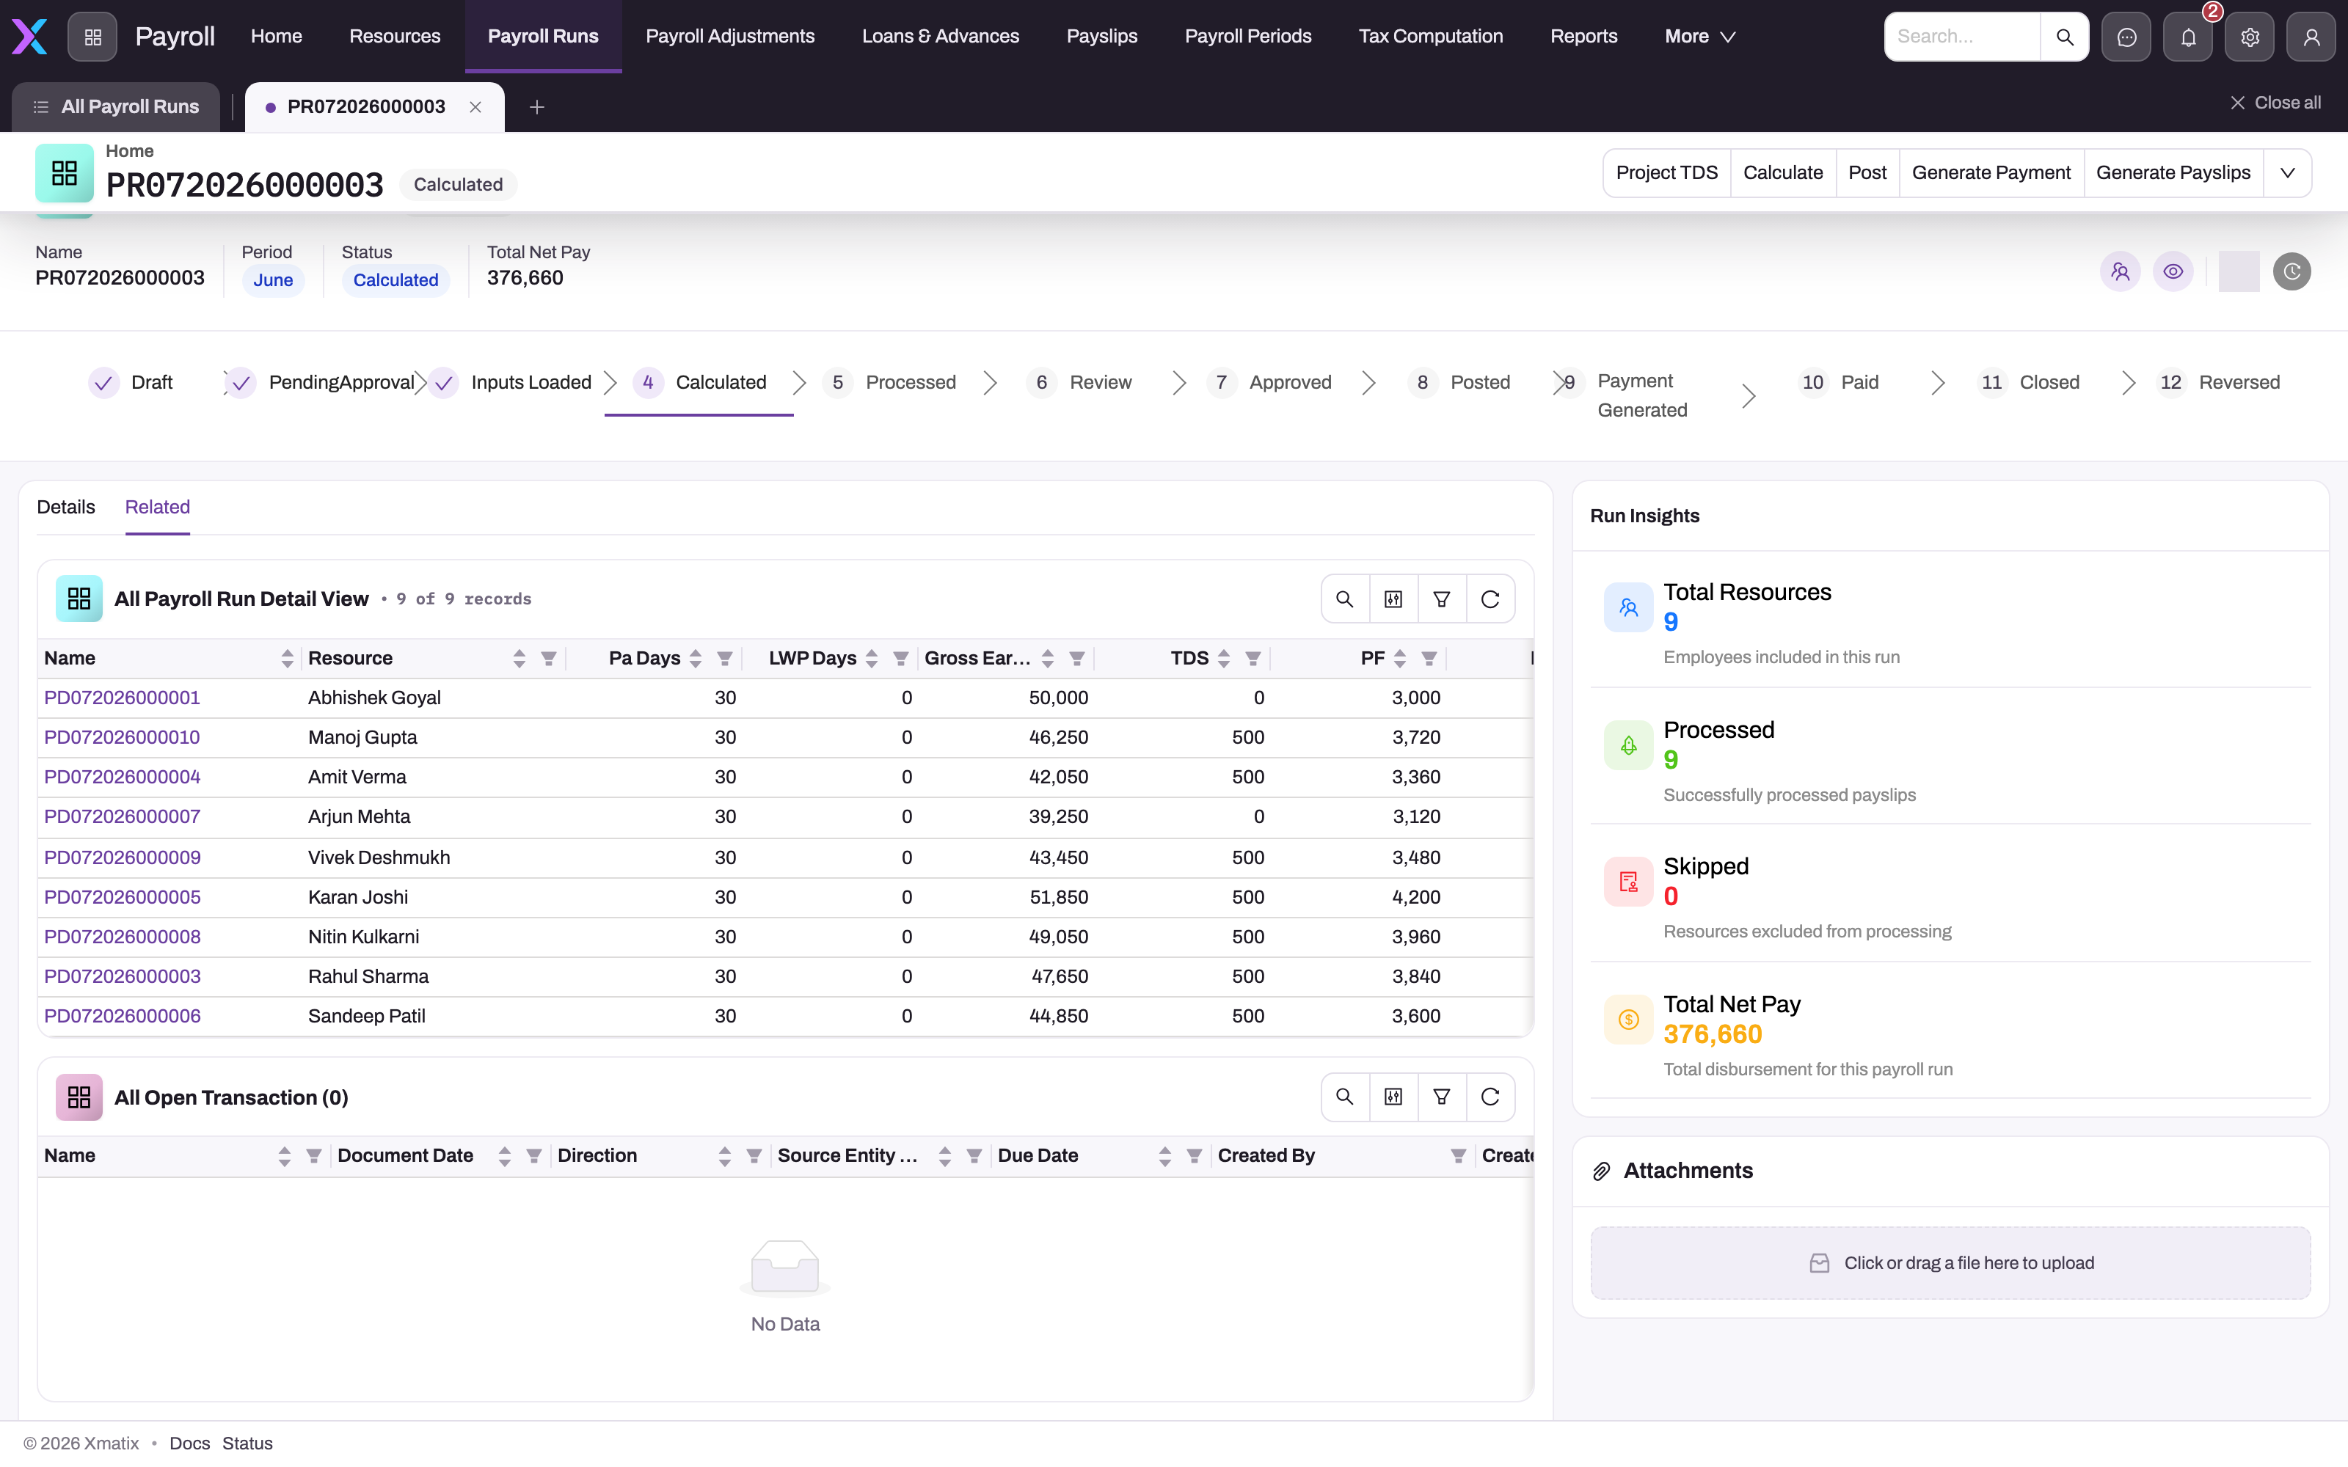The height and width of the screenshot is (1467, 2348).
Task: Select the Posted stage step
Action: pos(1460,382)
